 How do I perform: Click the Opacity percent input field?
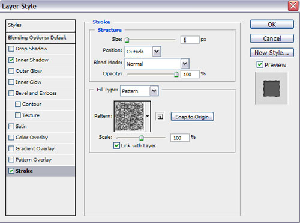click(190, 75)
